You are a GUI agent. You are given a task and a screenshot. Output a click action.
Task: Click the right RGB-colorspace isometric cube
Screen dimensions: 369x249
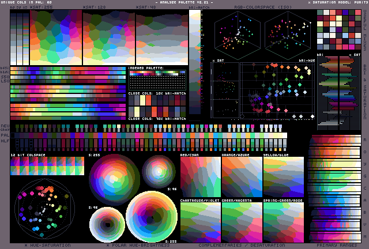[288, 35]
